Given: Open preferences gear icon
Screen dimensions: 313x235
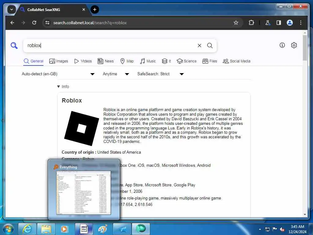Looking at the screenshot, I should pos(294,45).
